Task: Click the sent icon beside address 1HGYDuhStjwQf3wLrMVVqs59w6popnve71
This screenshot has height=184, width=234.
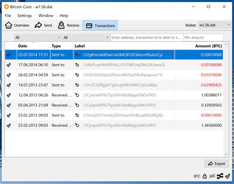Action: click(x=77, y=75)
